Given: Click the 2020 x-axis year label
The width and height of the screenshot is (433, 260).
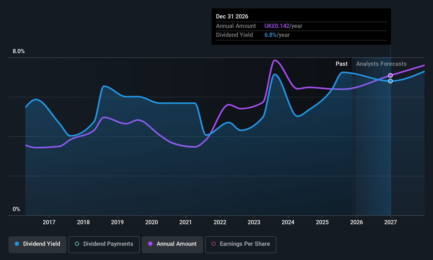Looking at the screenshot, I should click(152, 222).
